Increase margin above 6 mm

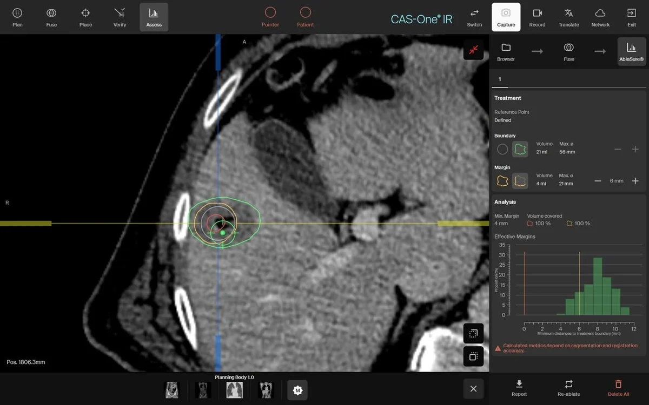pyautogui.click(x=635, y=181)
